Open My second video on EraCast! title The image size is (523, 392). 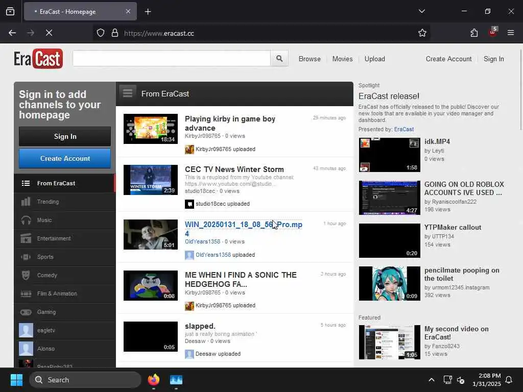click(x=456, y=333)
